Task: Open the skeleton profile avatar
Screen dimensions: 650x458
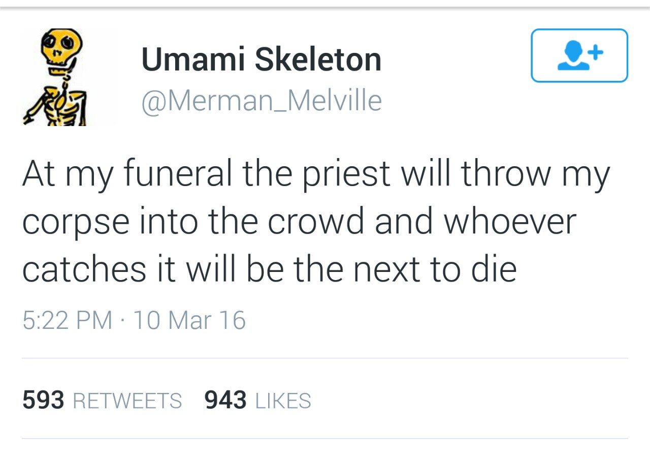Action: (x=54, y=77)
